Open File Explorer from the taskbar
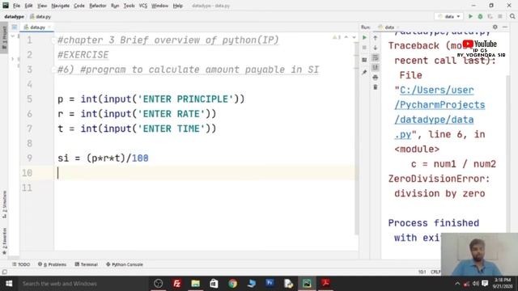 [196, 284]
